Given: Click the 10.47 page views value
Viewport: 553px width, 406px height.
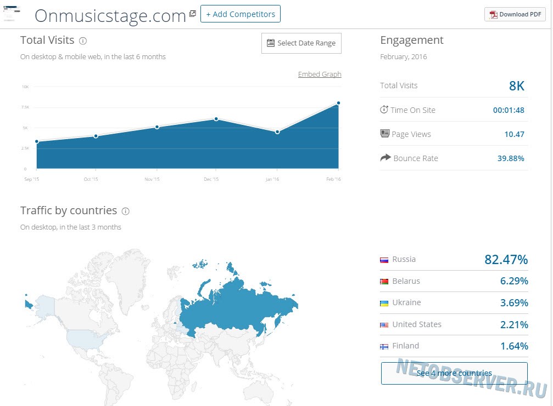Looking at the screenshot, I should point(514,134).
